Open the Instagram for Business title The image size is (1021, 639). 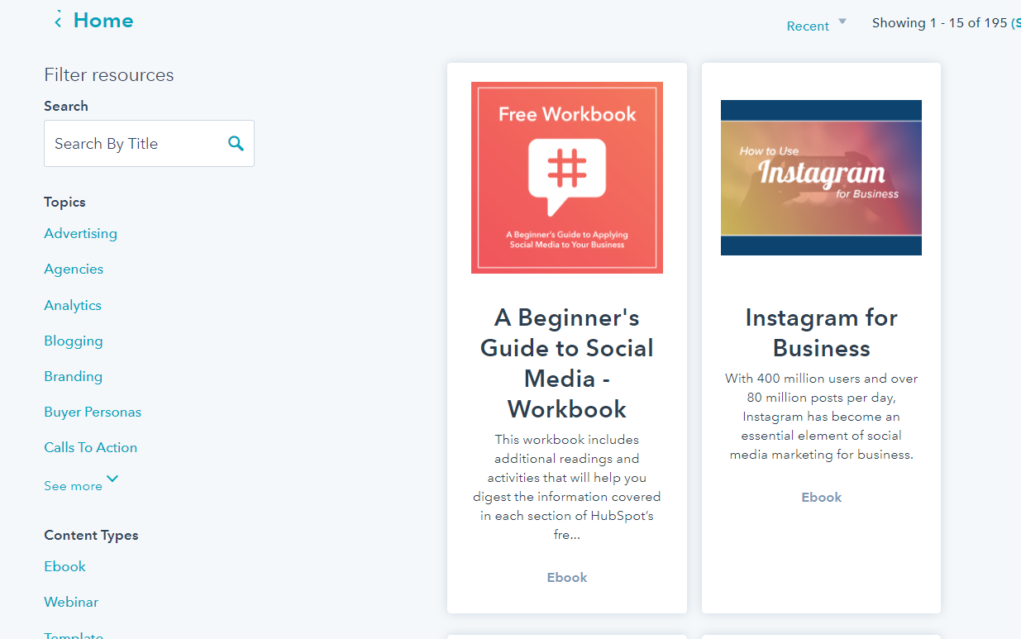(821, 332)
